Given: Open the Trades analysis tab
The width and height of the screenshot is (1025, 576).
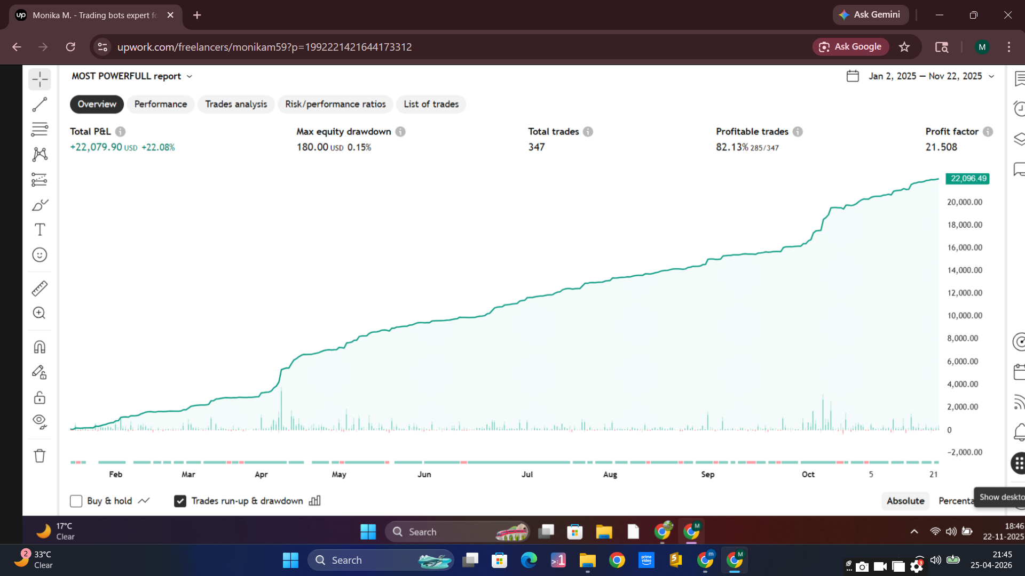Looking at the screenshot, I should (x=236, y=104).
